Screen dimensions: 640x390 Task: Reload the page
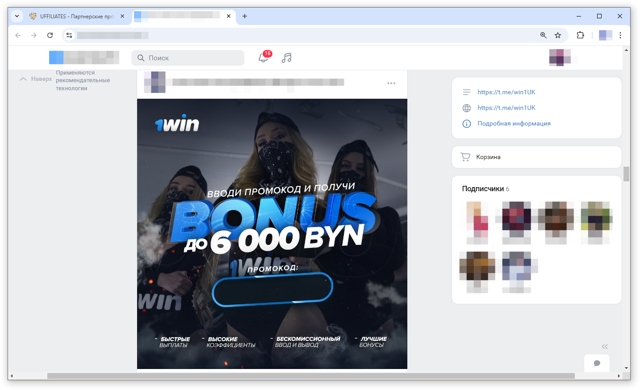(50, 35)
